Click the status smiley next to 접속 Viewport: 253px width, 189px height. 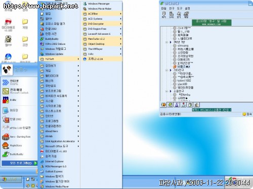coord(244,114)
